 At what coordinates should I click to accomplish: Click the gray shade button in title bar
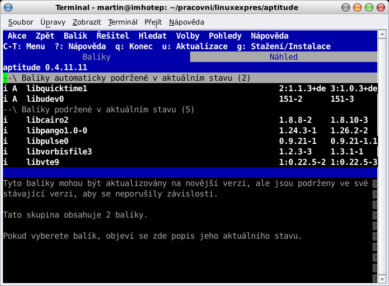tap(346, 8)
